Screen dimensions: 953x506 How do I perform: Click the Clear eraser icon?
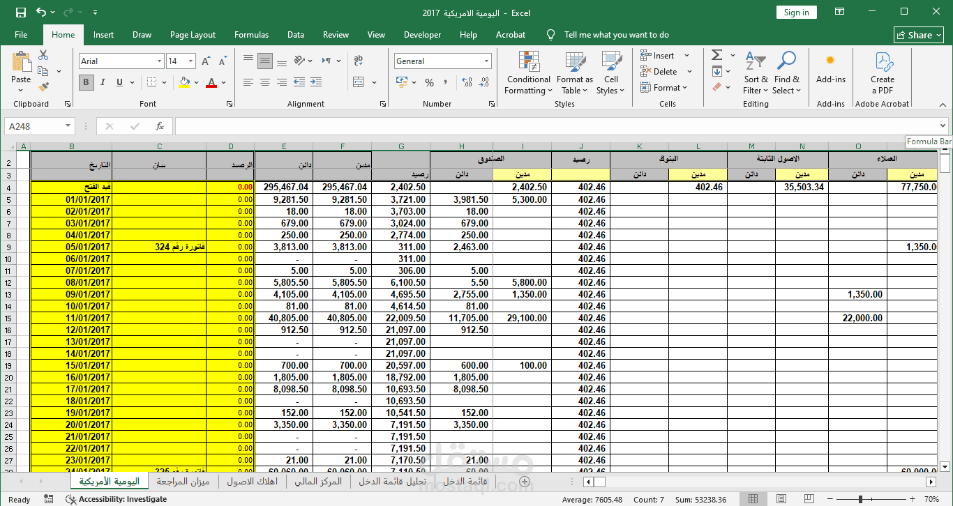point(716,87)
